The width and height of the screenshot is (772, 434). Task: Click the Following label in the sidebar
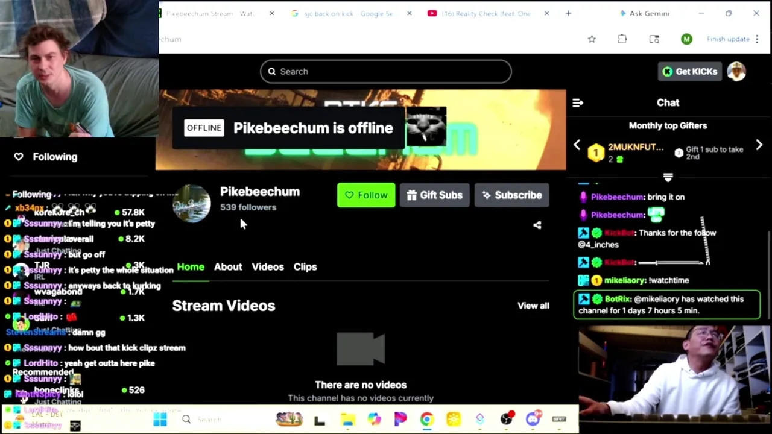pos(55,157)
